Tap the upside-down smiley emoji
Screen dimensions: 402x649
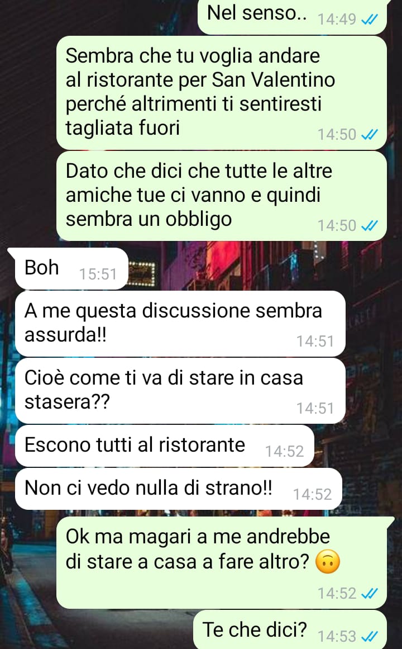(328, 562)
